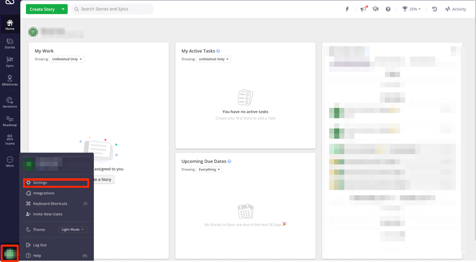Click the graduation cap learning icon

(x=376, y=9)
